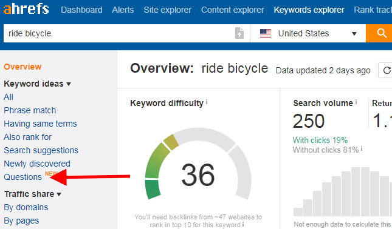
Task: Collapse the Traffic share section
Action: pyautogui.click(x=33, y=194)
